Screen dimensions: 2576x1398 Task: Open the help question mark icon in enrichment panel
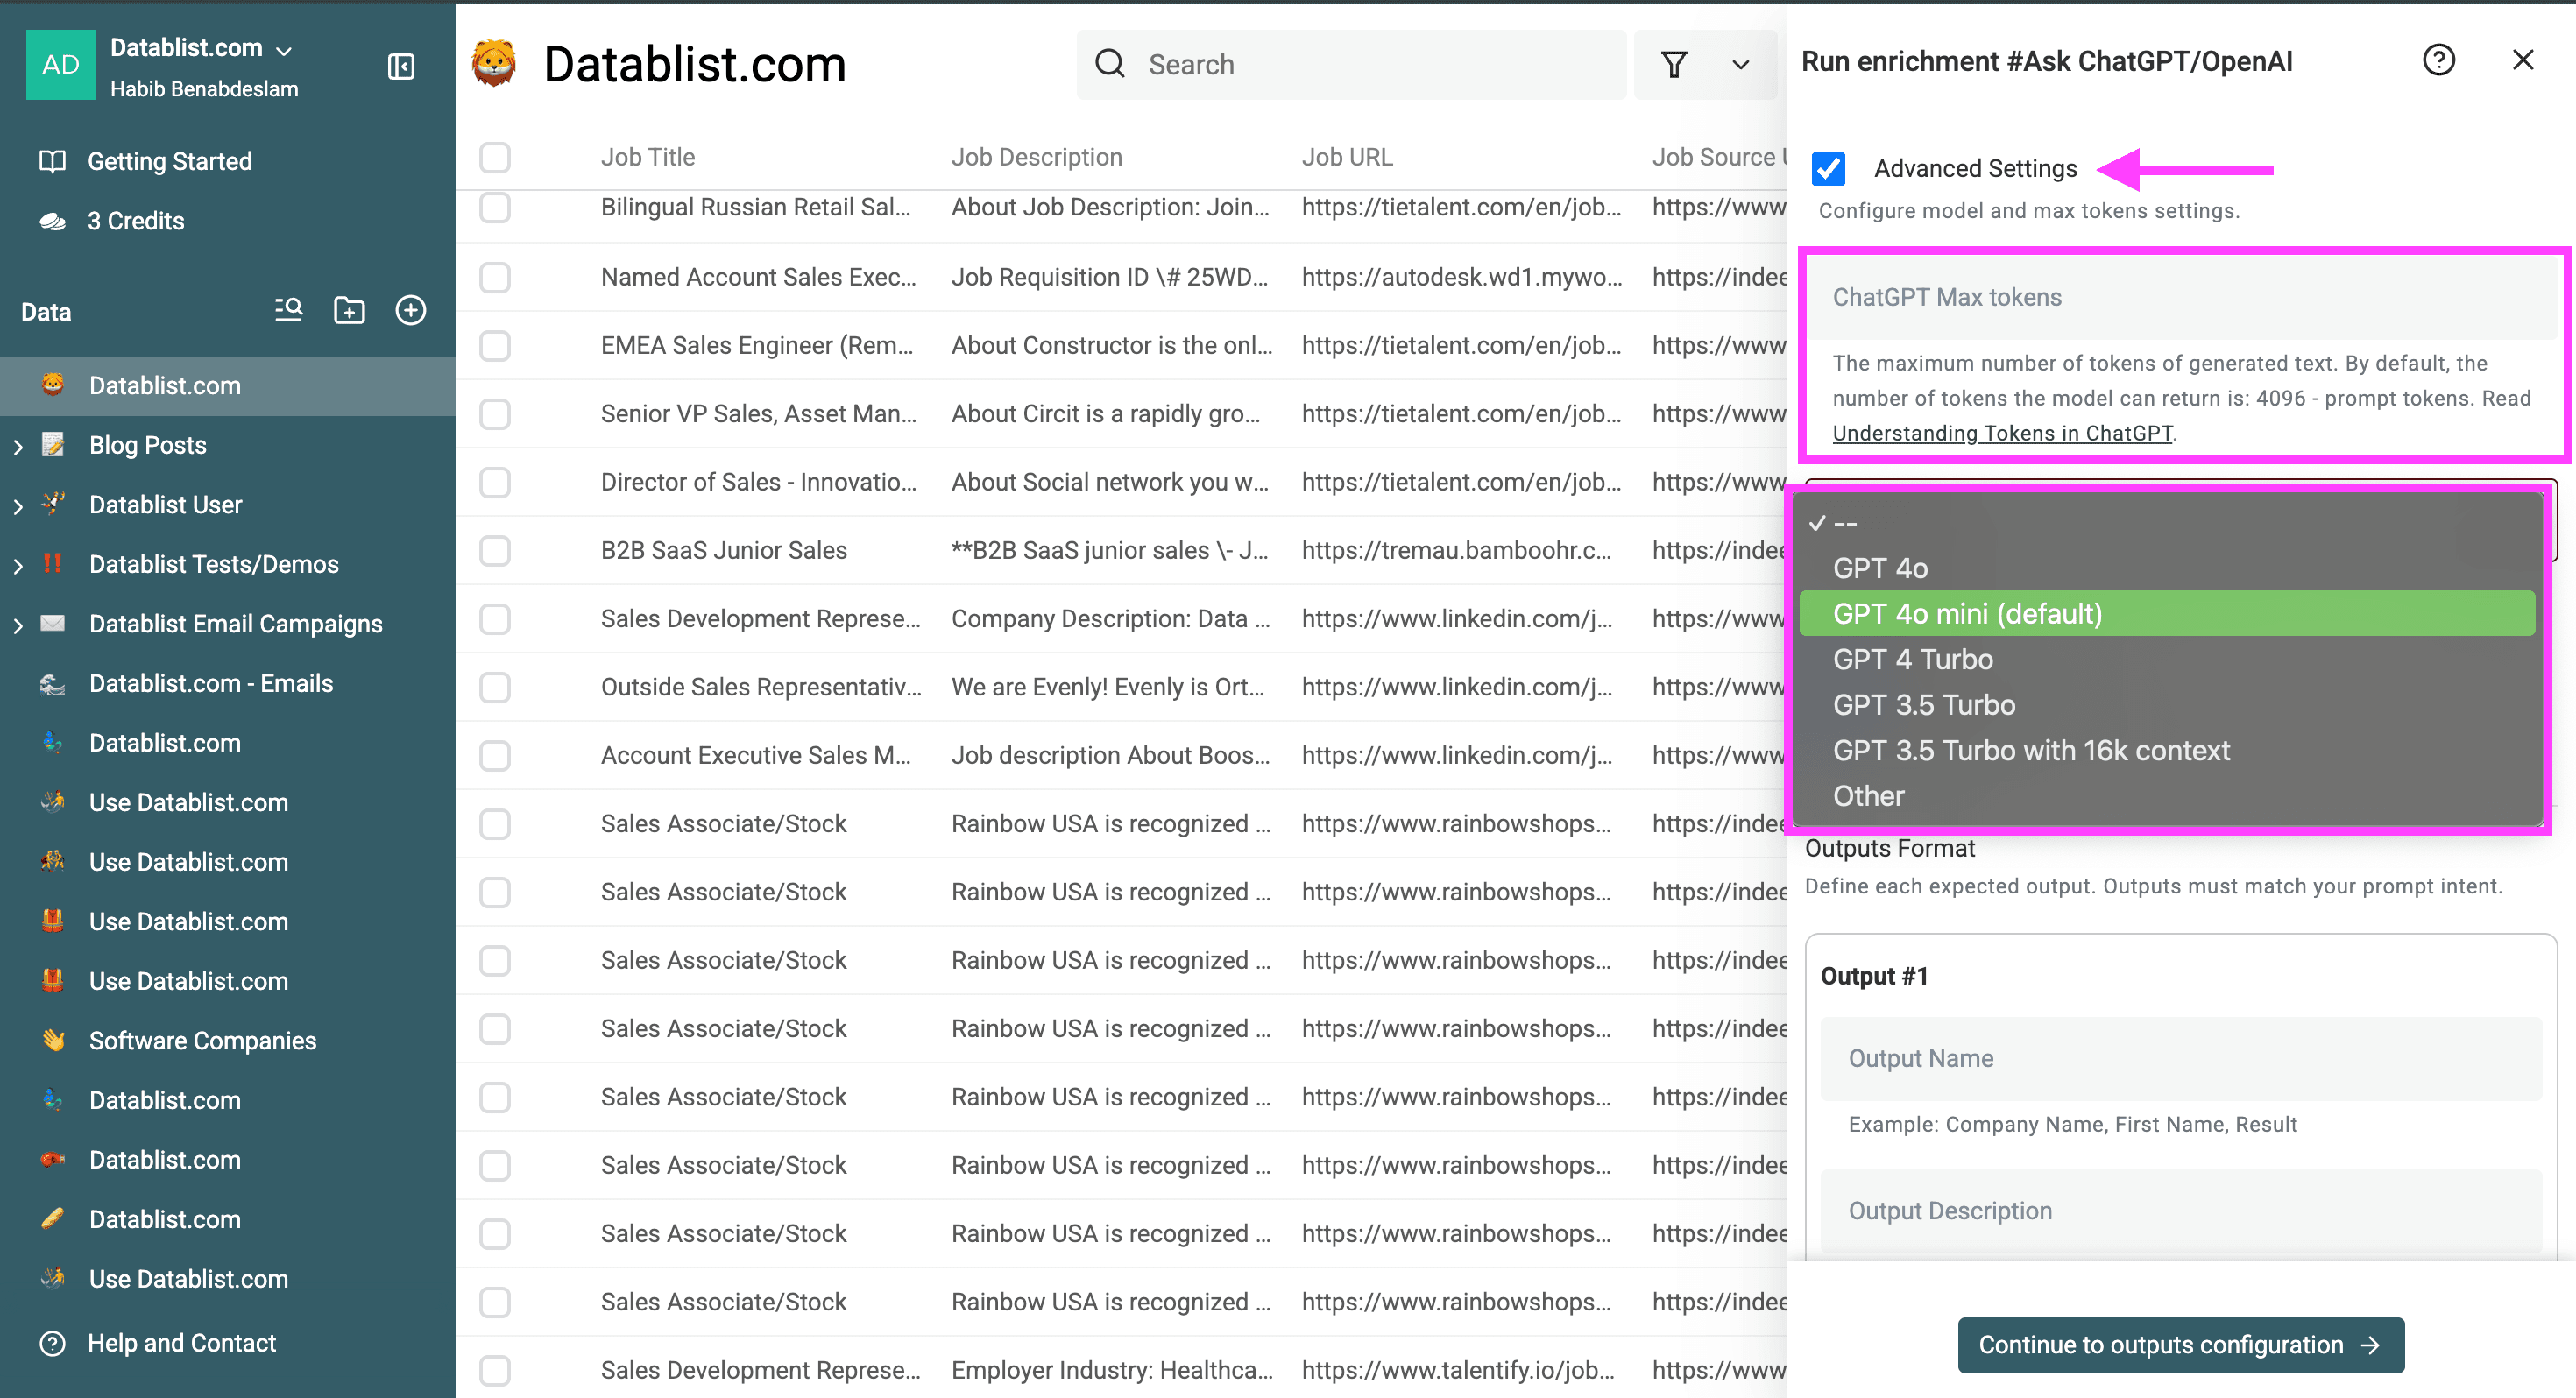2438,61
